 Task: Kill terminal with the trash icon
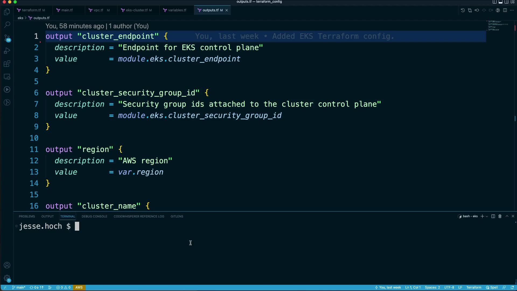click(x=500, y=216)
